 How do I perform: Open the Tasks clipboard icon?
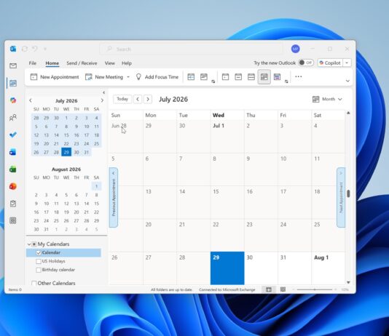[13, 204]
